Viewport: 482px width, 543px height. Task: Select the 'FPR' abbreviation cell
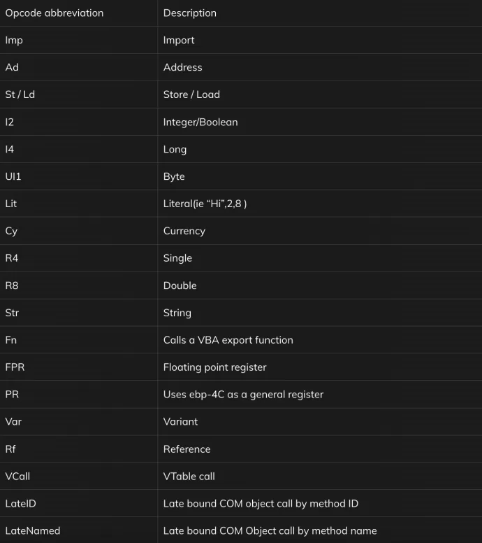click(x=78, y=367)
